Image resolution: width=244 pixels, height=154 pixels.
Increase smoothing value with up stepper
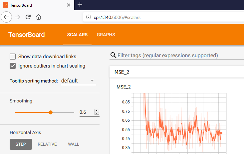(x=97, y=111)
